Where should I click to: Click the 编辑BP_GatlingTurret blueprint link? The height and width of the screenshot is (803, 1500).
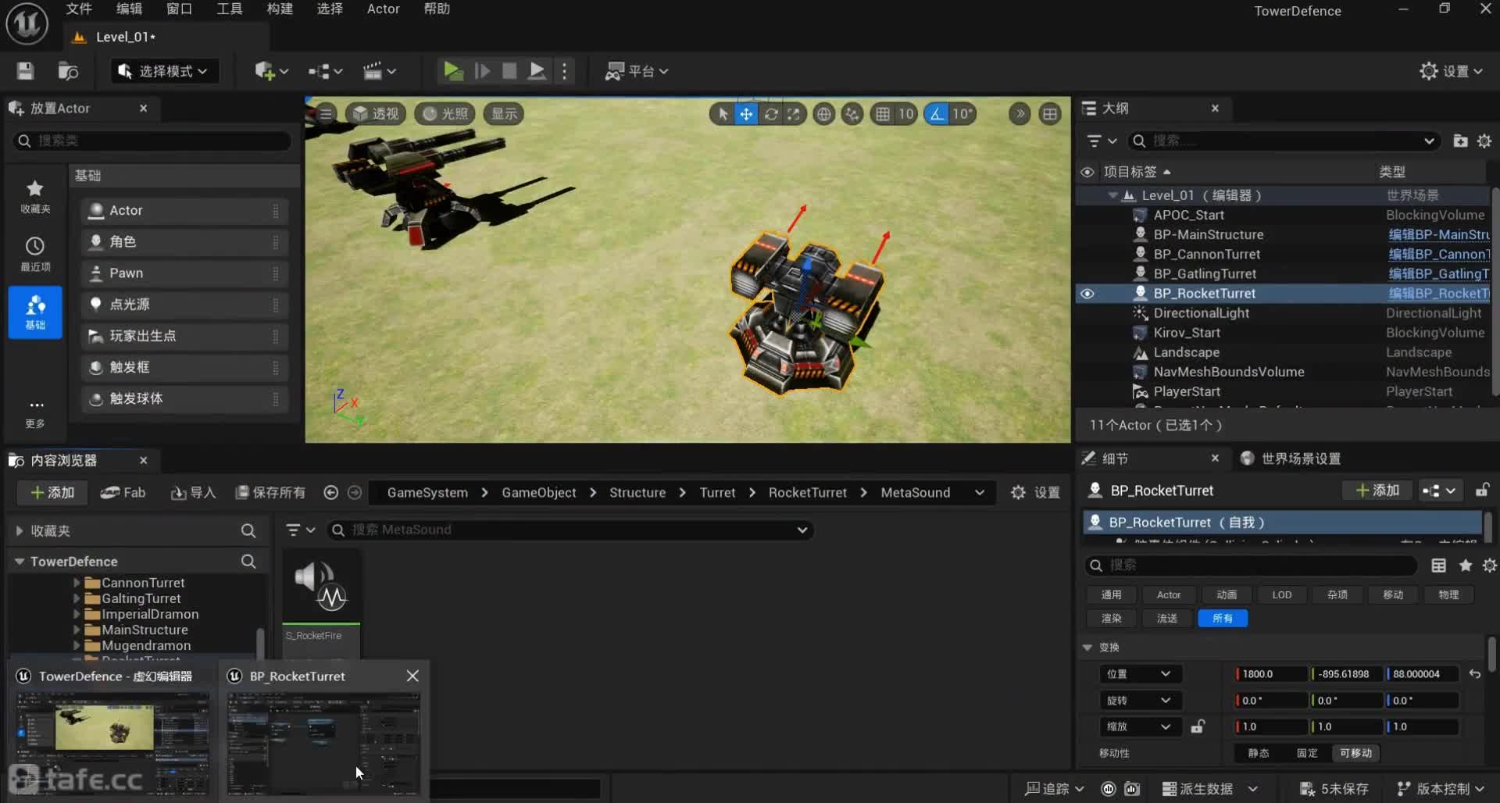point(1437,274)
